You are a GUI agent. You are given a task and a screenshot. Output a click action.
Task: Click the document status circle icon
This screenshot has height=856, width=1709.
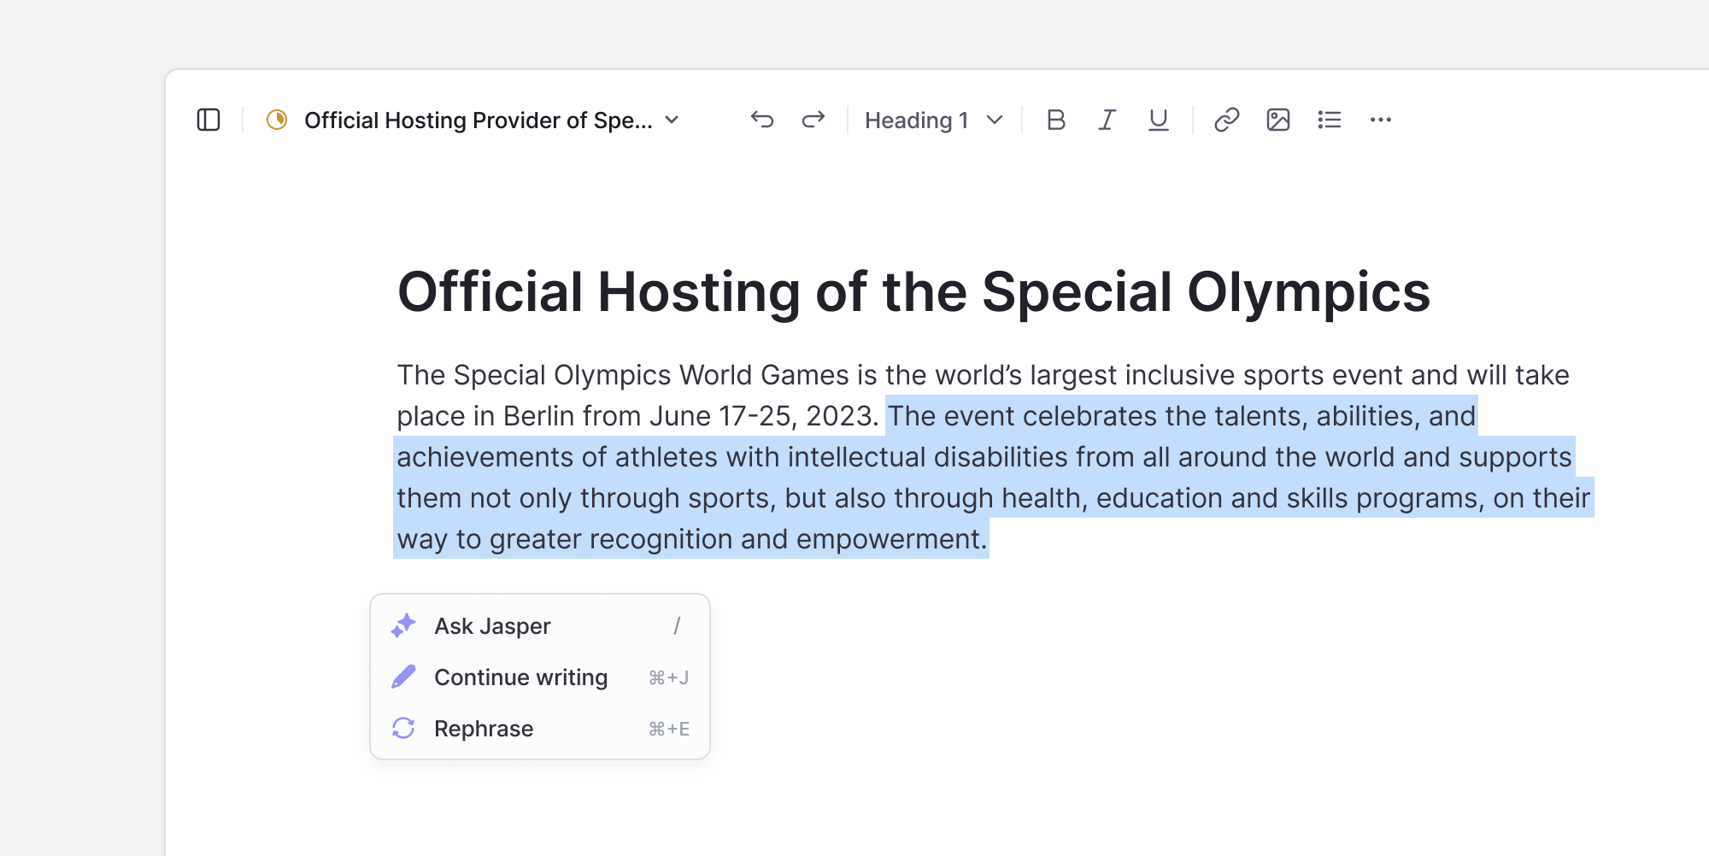tap(277, 120)
